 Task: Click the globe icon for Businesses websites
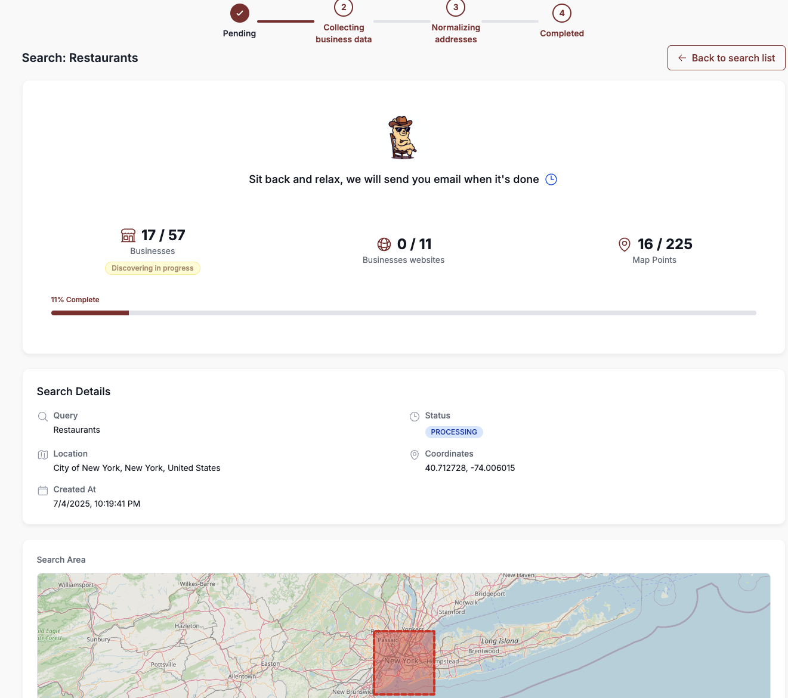(384, 244)
